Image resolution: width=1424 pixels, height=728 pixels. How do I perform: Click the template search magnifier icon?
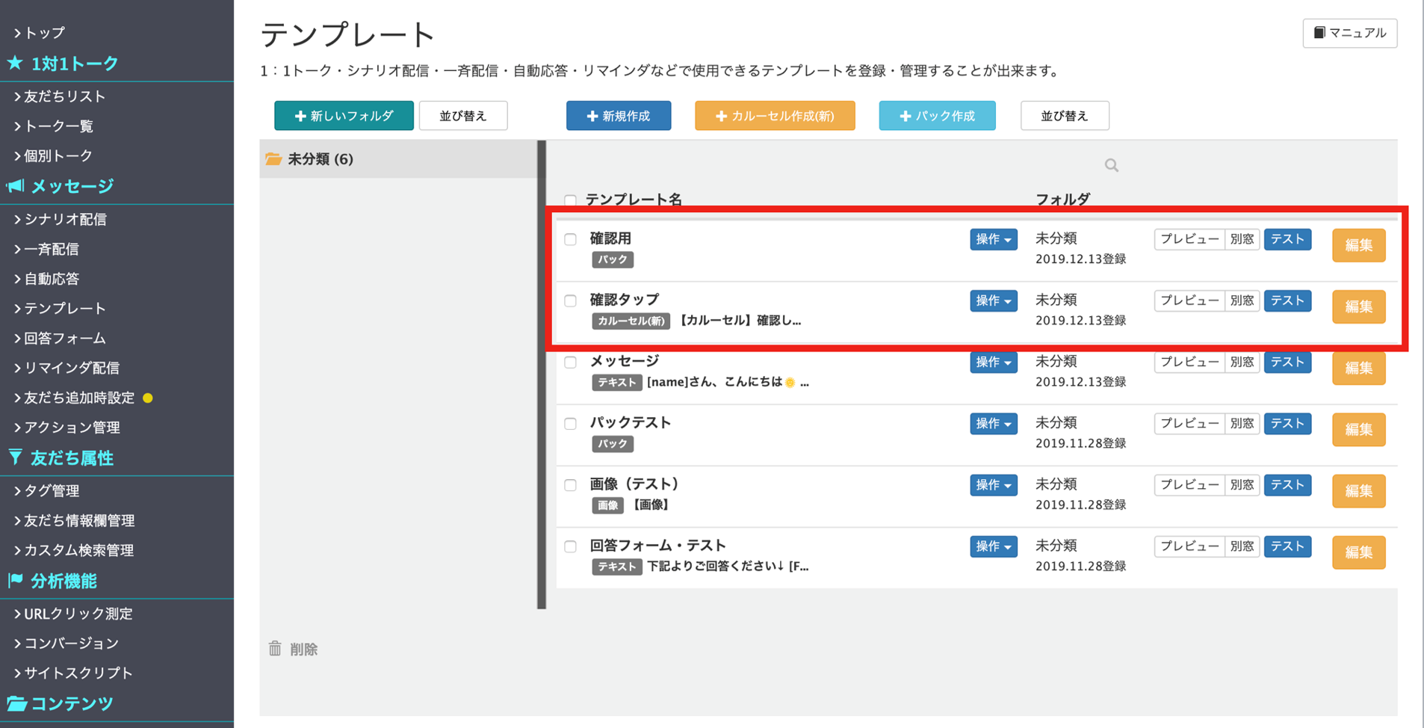point(1112,165)
